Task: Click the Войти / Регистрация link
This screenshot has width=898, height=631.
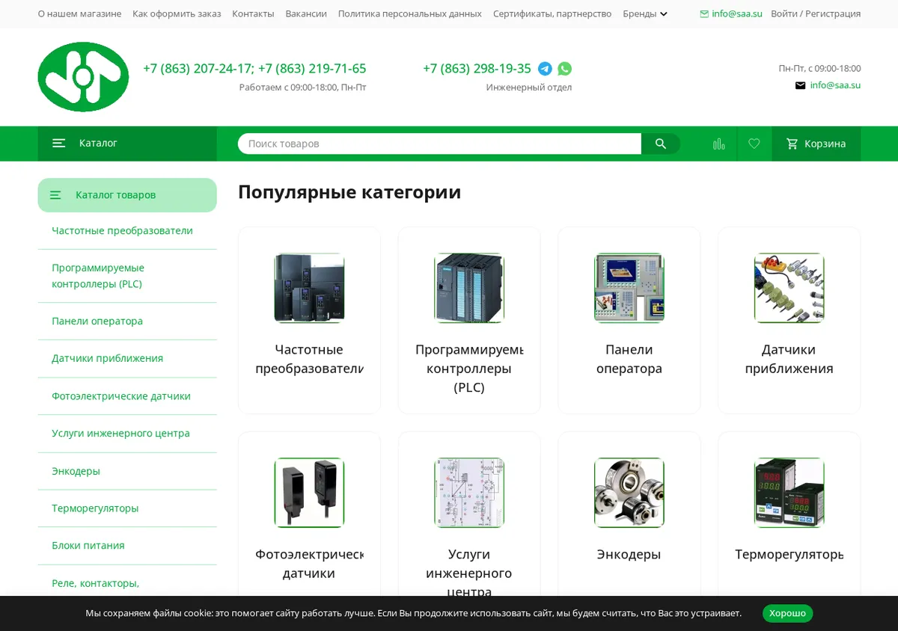Action: point(816,13)
